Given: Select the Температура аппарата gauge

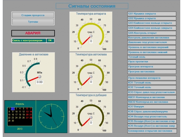Looking at the screenshot, I should [x=91, y=31].
